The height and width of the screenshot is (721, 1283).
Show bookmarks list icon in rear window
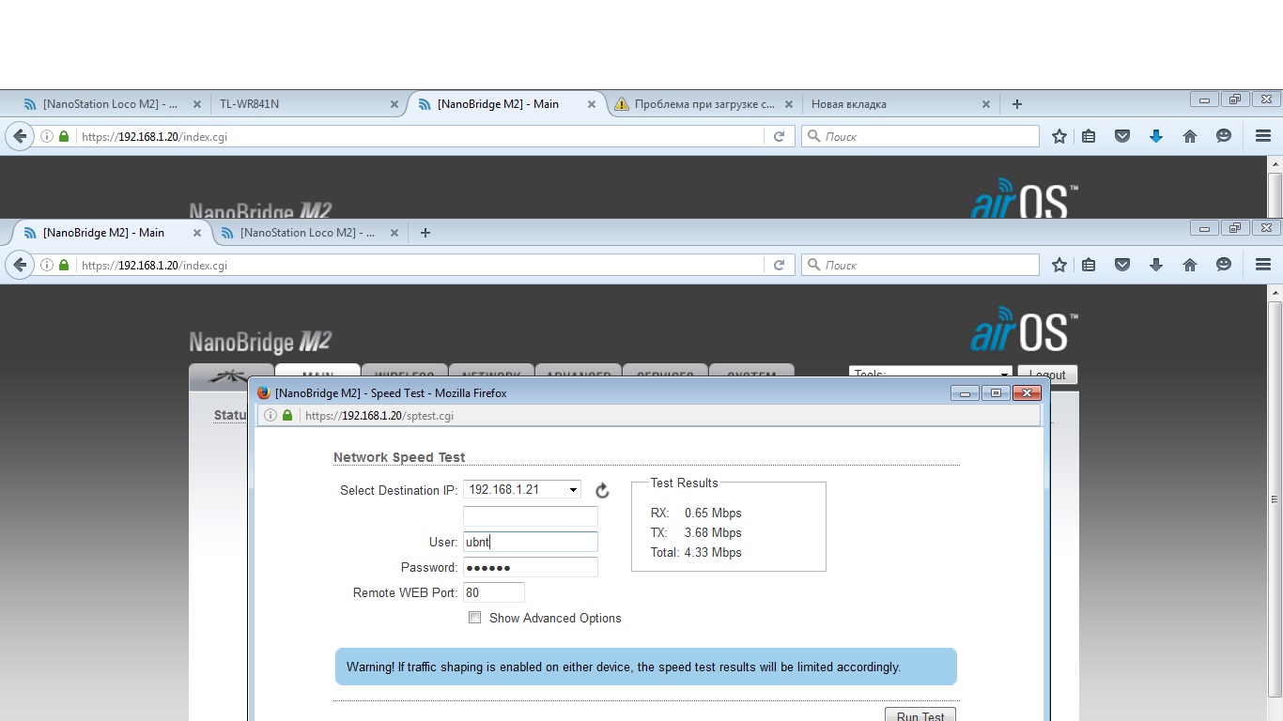1089,136
